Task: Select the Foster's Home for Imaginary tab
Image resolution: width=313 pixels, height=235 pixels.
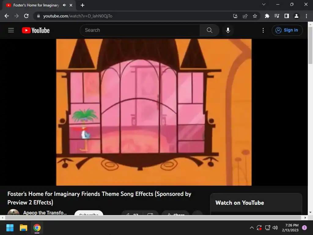Action: click(39, 5)
